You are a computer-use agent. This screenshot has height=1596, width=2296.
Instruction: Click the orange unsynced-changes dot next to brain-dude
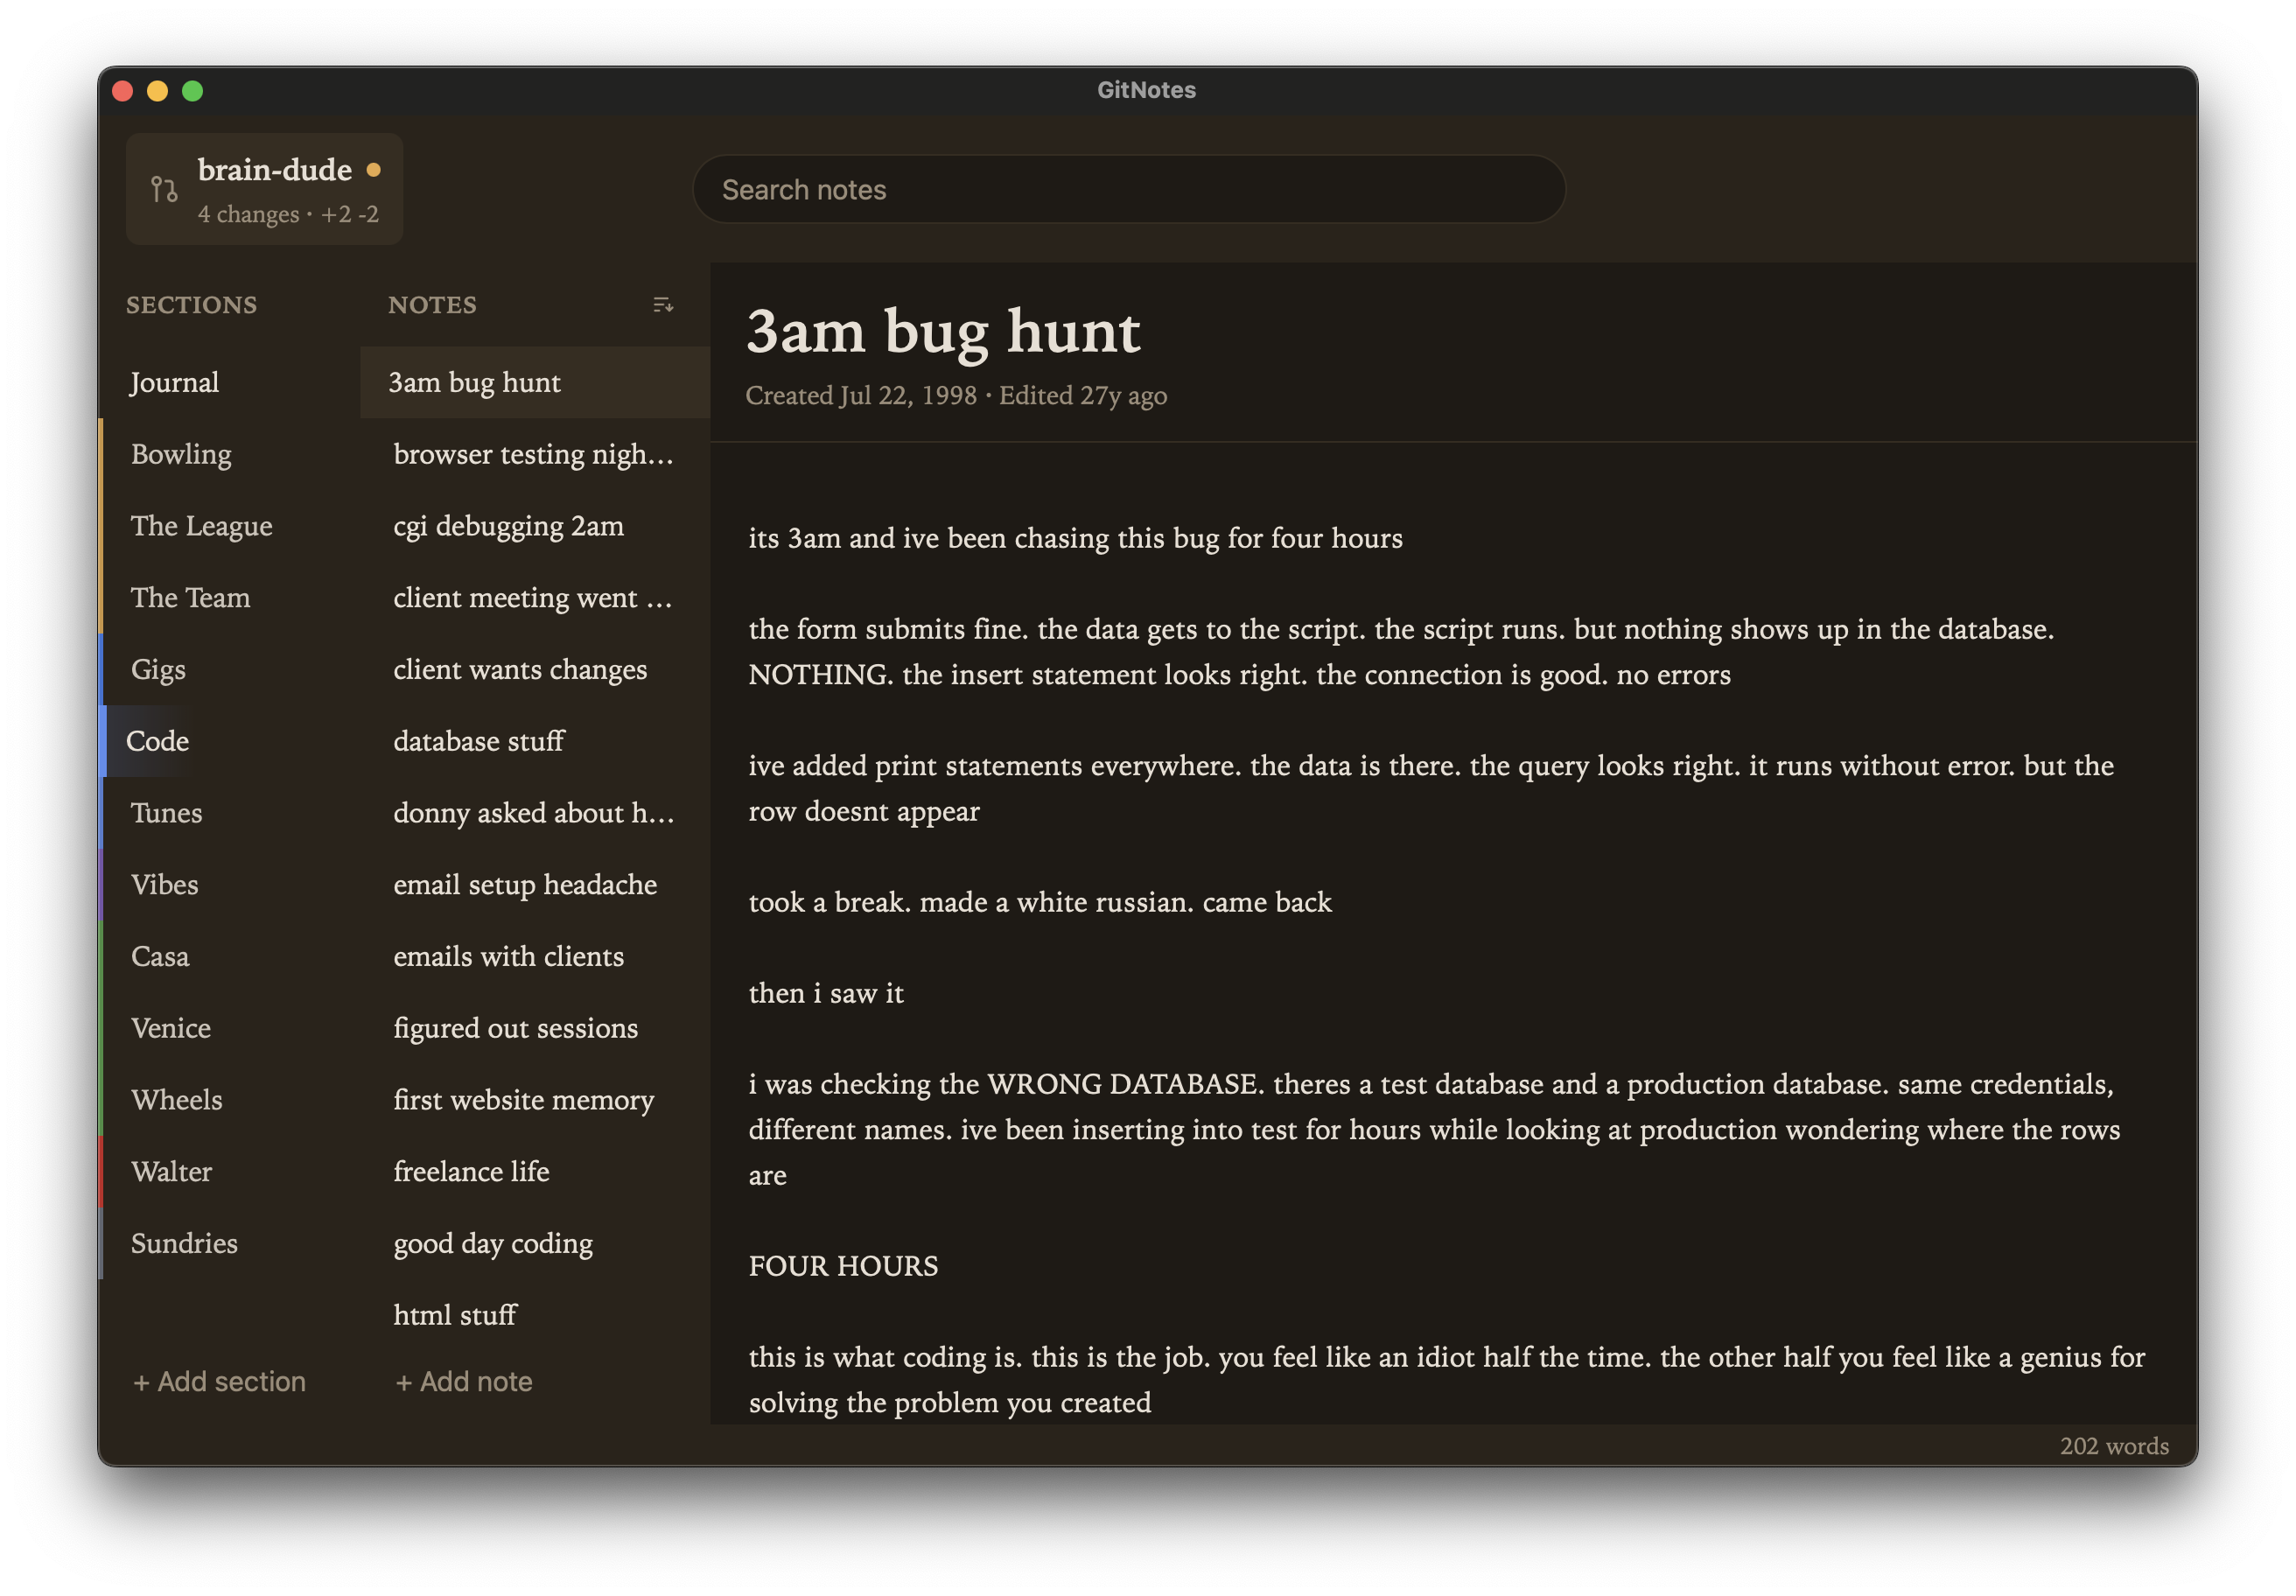[374, 171]
